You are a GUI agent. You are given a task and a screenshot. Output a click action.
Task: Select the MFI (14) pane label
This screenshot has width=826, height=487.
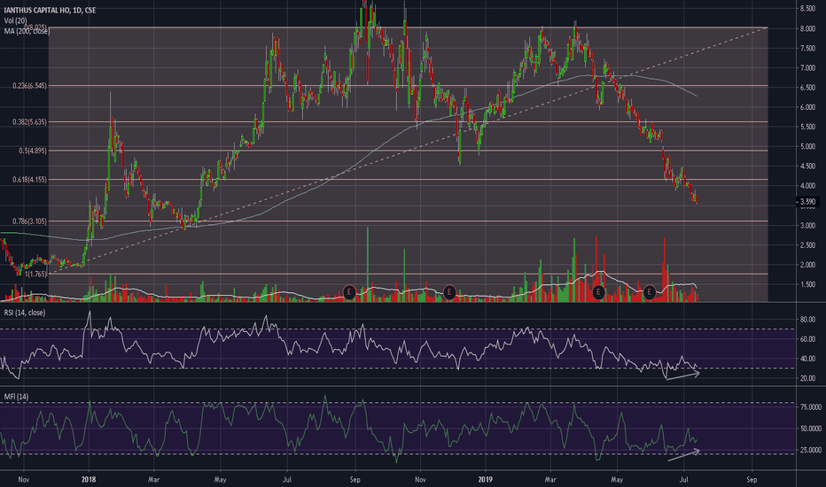tap(16, 397)
